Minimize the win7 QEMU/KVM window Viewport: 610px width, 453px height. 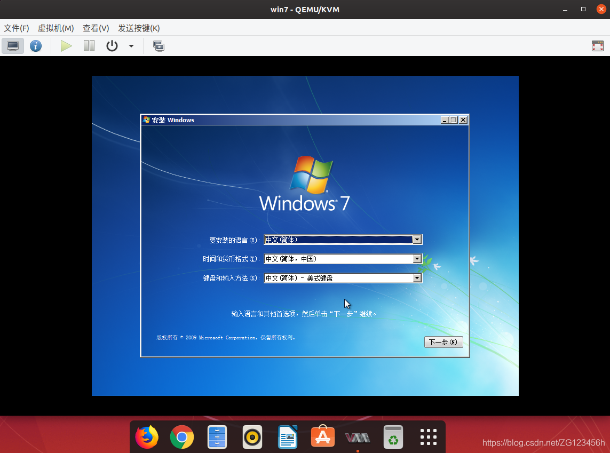(565, 9)
